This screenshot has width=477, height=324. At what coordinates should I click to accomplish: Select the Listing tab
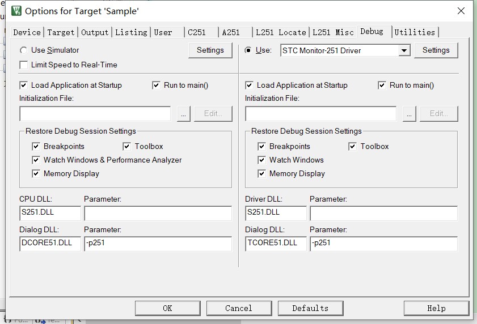pos(131,32)
